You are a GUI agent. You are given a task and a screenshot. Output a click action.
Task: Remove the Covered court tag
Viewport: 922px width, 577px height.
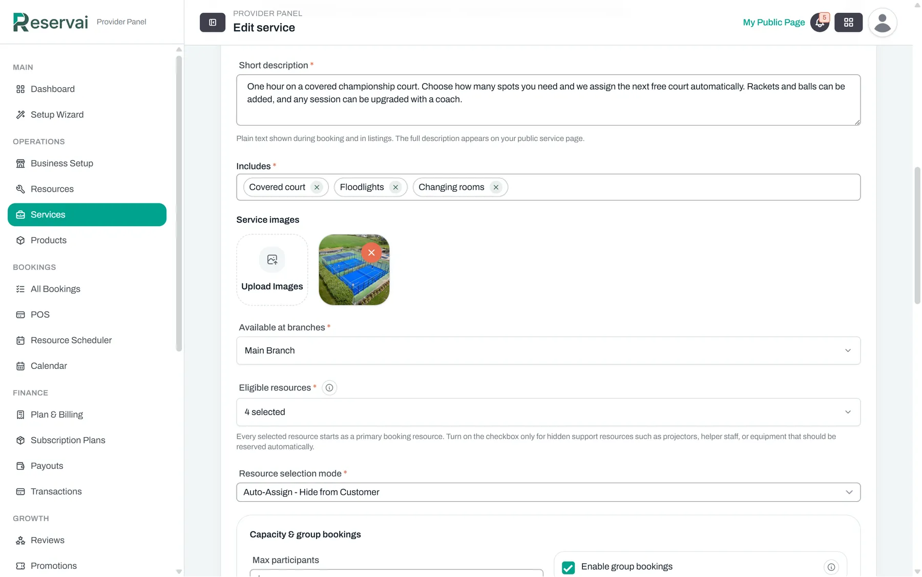click(317, 188)
